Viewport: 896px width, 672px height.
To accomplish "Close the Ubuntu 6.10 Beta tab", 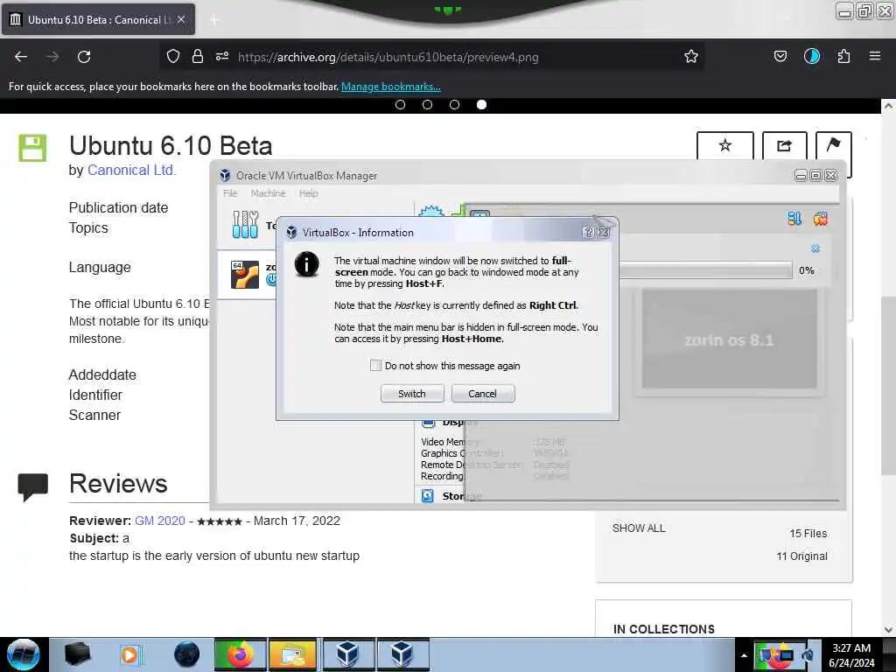I will pyautogui.click(x=181, y=19).
